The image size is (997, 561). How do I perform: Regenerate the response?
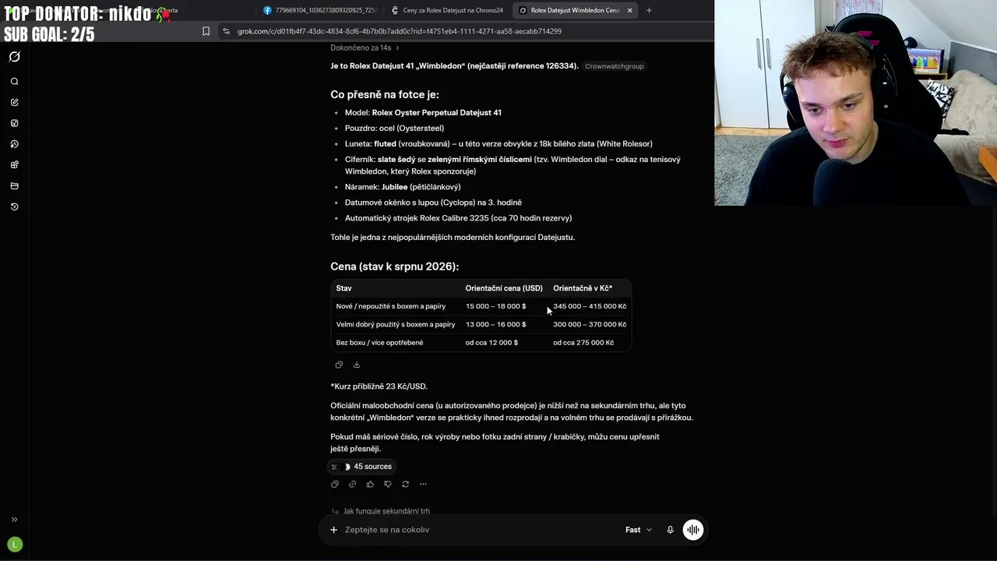click(405, 484)
